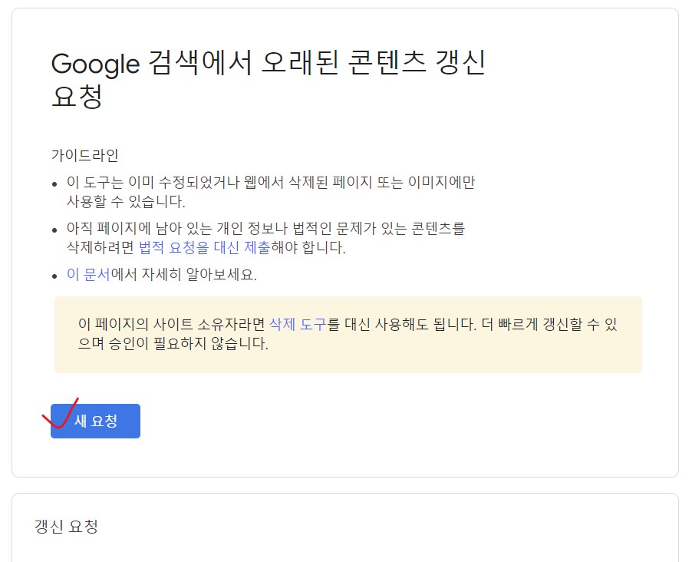This screenshot has width=692, height=562.
Task: Click inside the 갱신 요청 card
Action: [x=345, y=530]
